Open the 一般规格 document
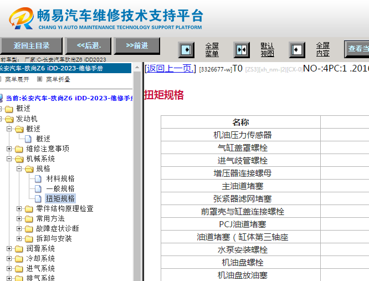369x281 pixels. (x=60, y=188)
